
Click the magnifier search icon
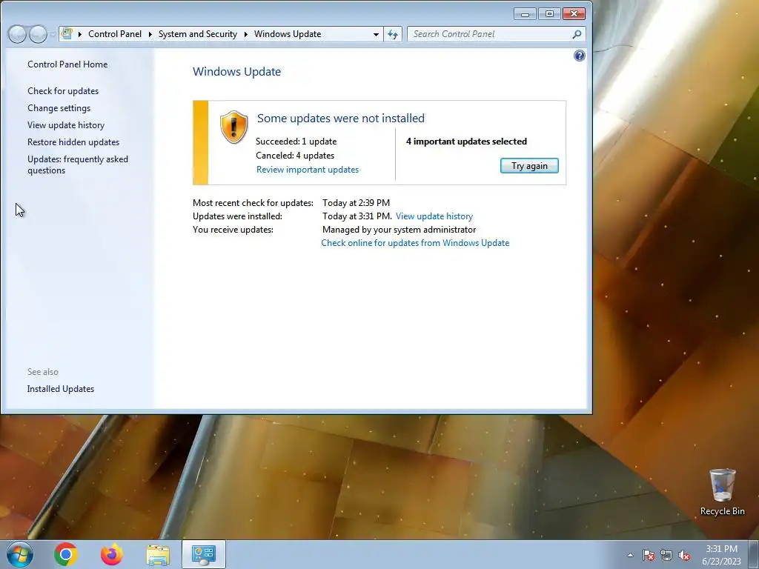pos(577,34)
